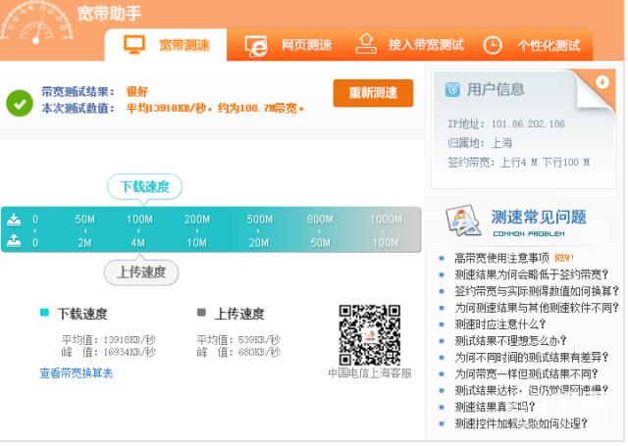Click the 用户信息 panel icon
The width and height of the screenshot is (628, 446).
pos(452,89)
